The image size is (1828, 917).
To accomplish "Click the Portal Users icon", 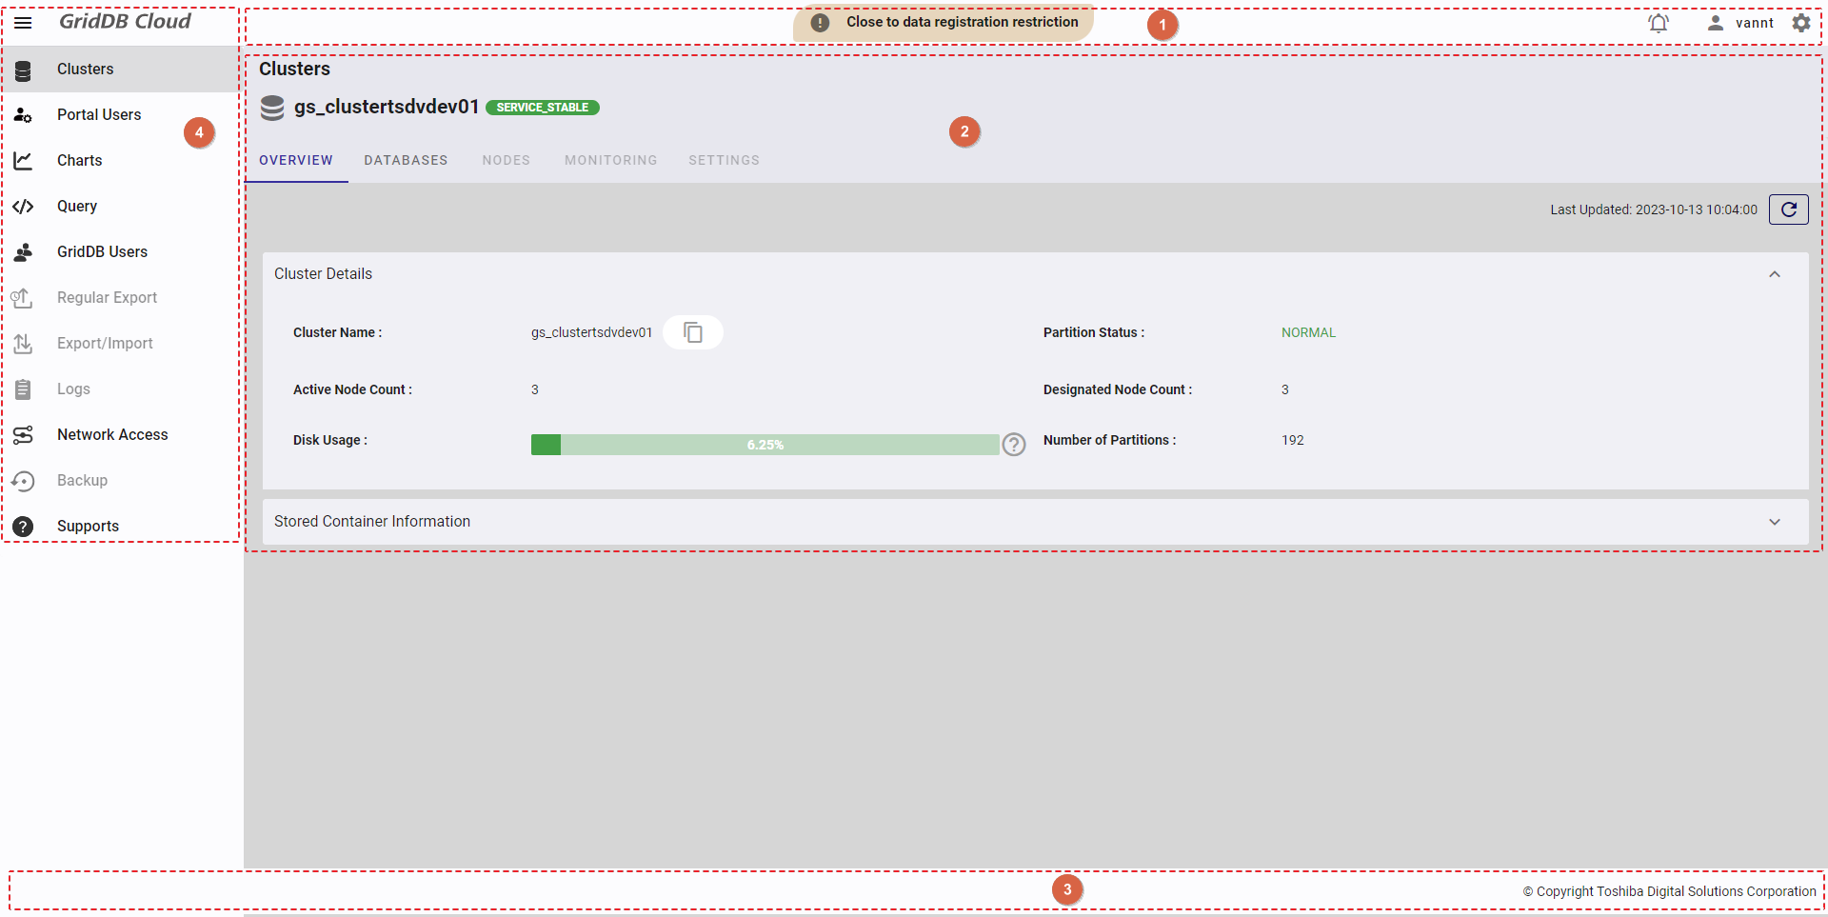I will tap(23, 115).
